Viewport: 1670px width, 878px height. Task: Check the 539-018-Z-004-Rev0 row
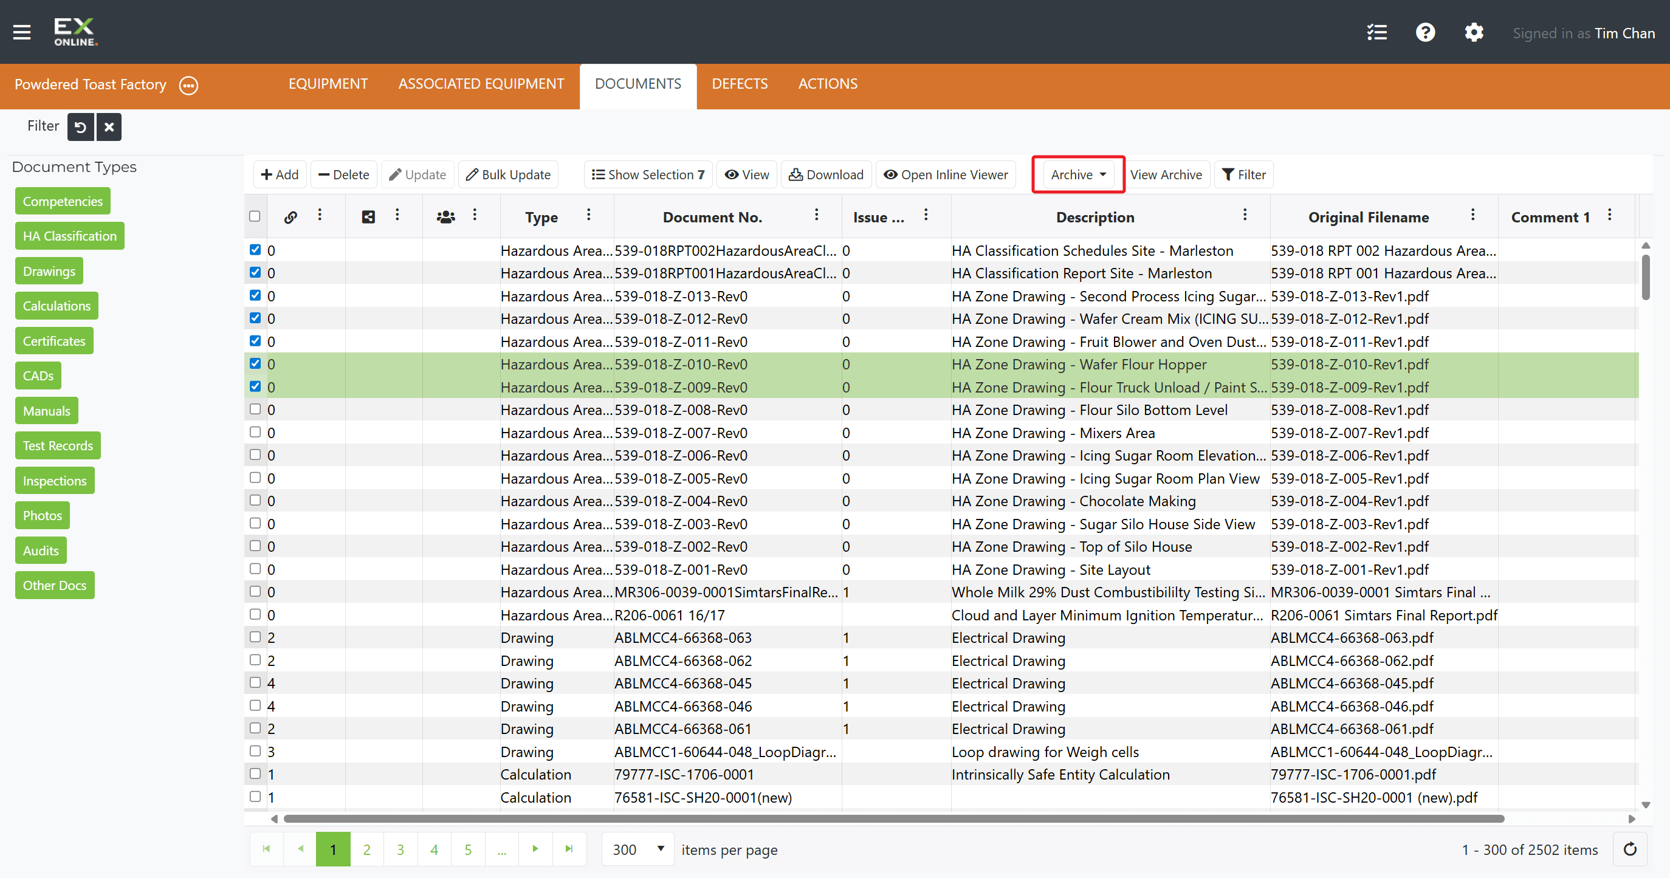255,501
